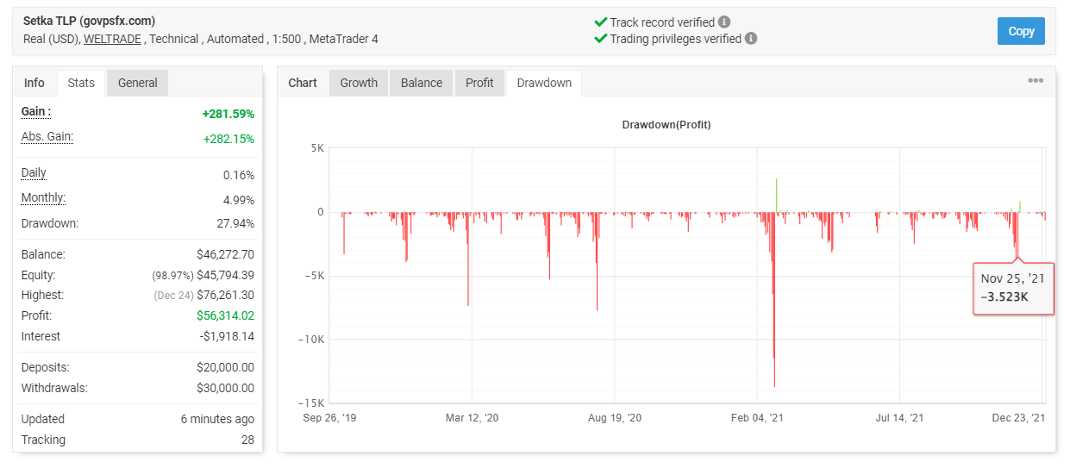
Task: Open the Chart tab
Action: 303,83
